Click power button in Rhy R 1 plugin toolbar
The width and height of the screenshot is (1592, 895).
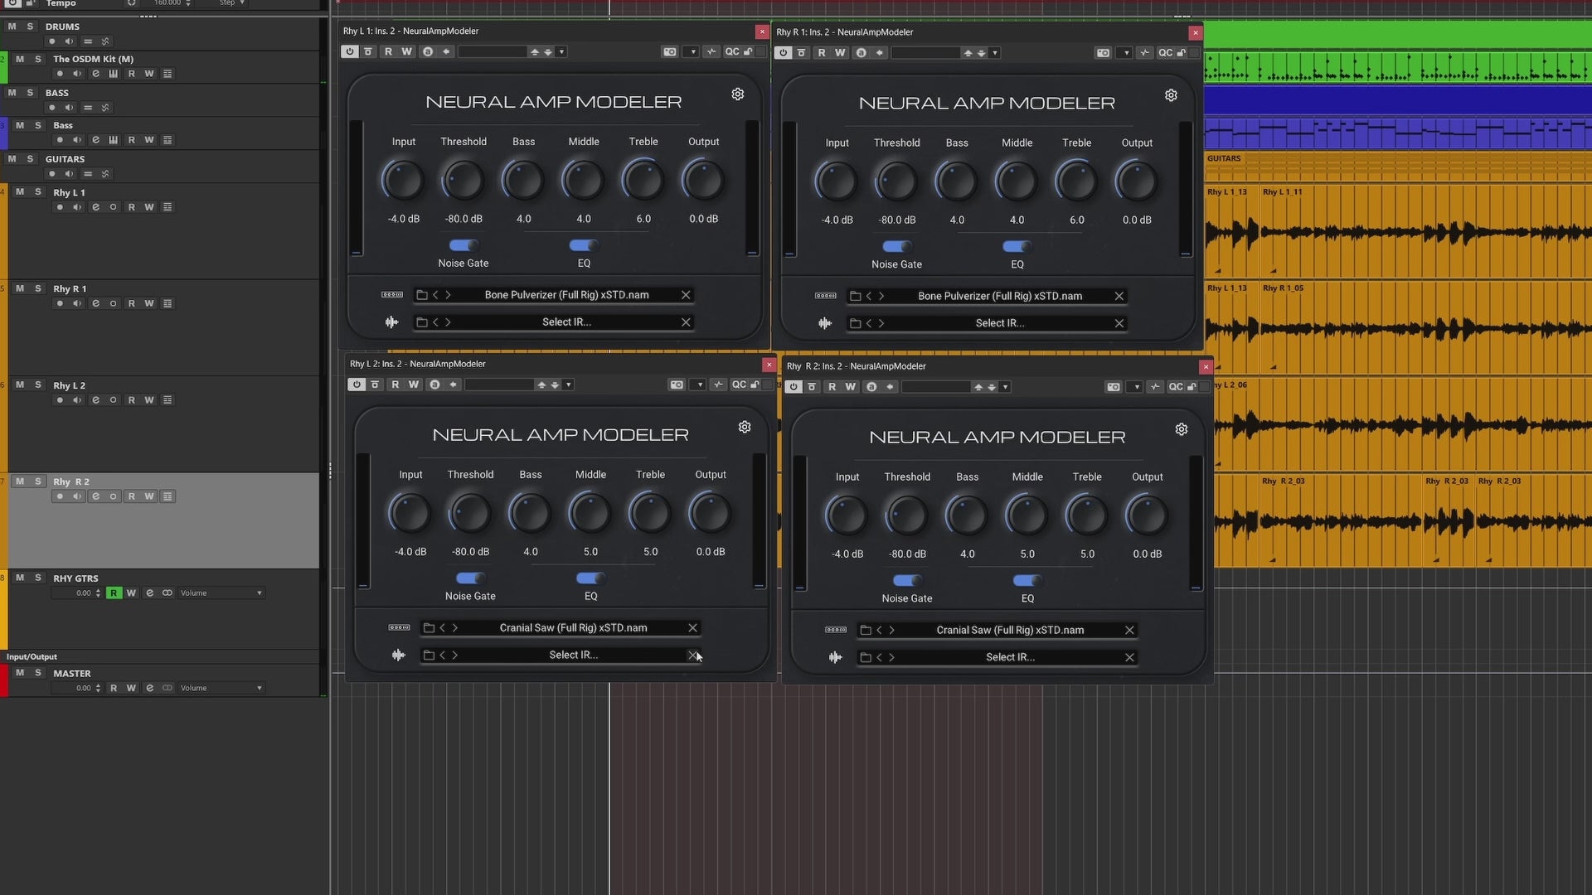pos(783,53)
